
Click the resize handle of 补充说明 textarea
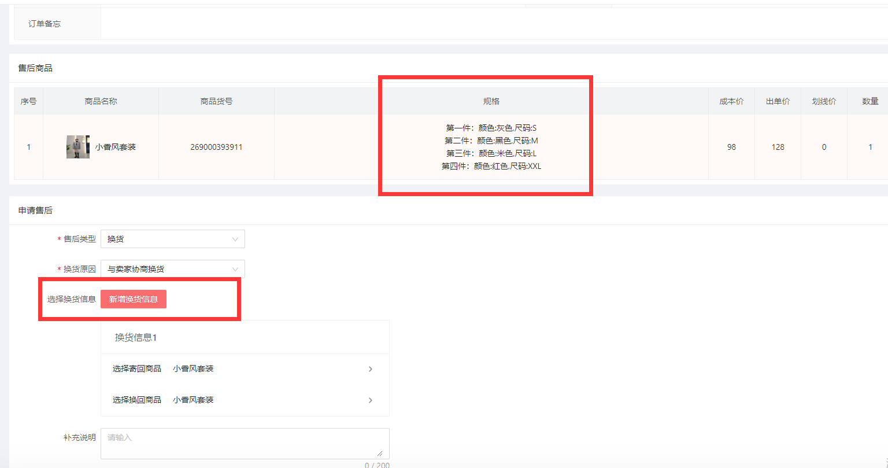[380, 453]
